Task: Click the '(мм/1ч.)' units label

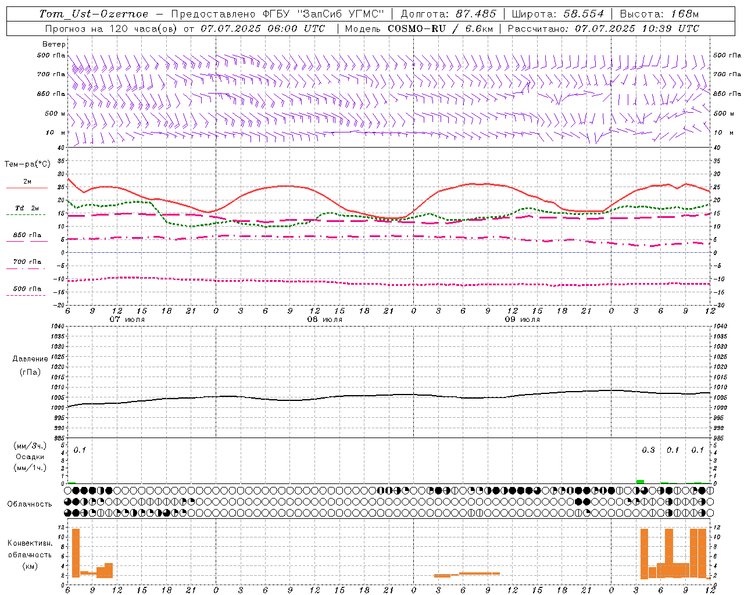Action: pyautogui.click(x=30, y=468)
